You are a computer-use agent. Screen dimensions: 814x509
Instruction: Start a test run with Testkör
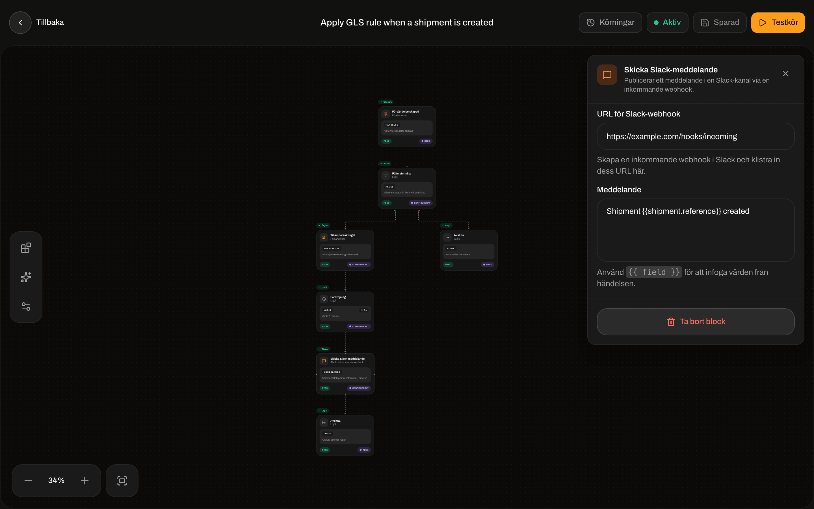click(778, 23)
